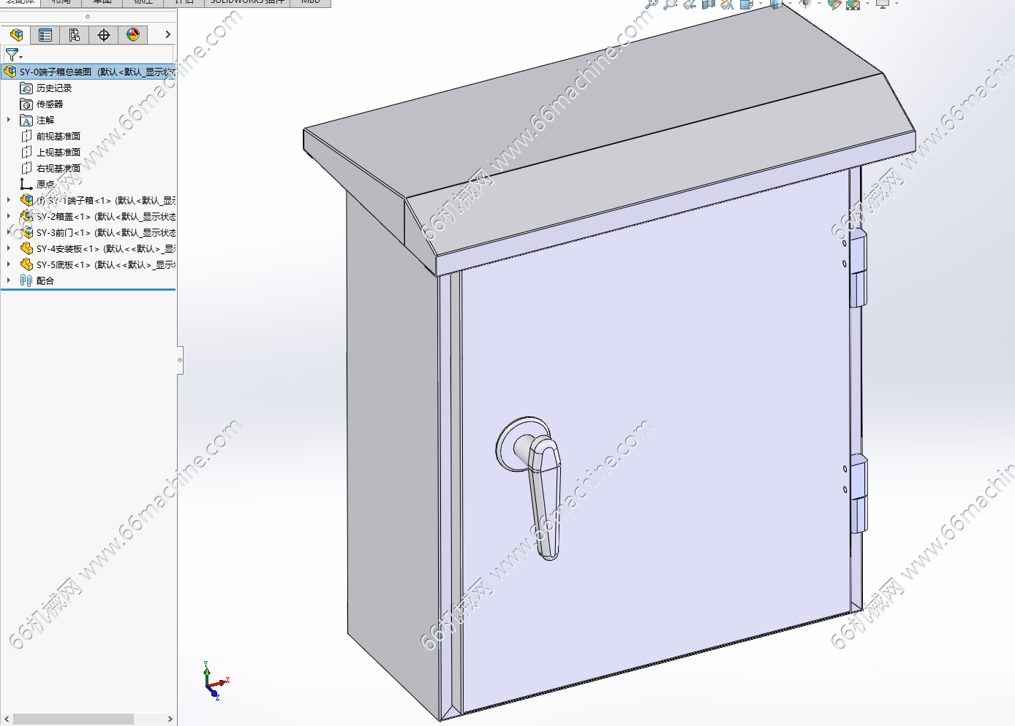The height and width of the screenshot is (726, 1015).
Task: Click the Apply Scene icon in view toolbar
Action: [853, 4]
